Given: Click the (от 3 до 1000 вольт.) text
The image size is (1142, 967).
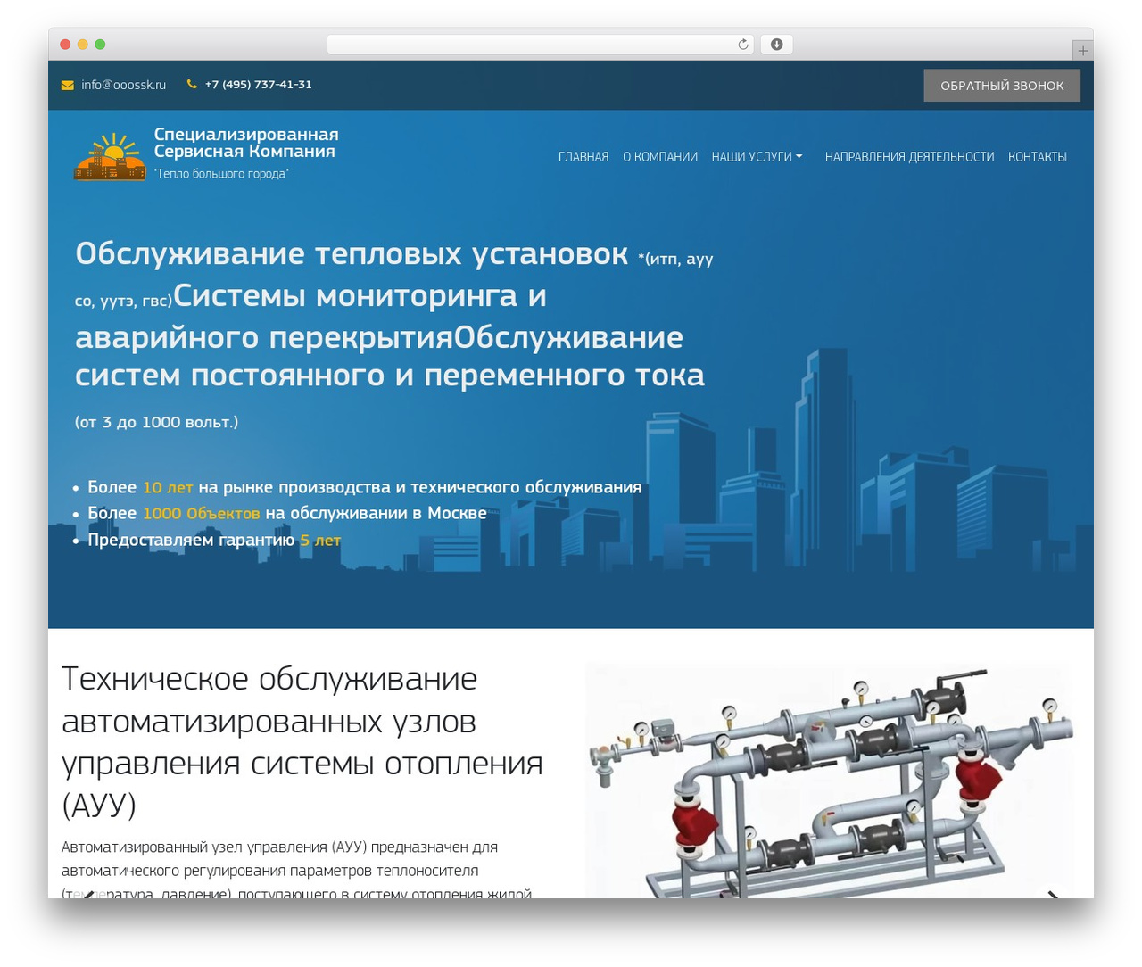Looking at the screenshot, I should (x=156, y=422).
